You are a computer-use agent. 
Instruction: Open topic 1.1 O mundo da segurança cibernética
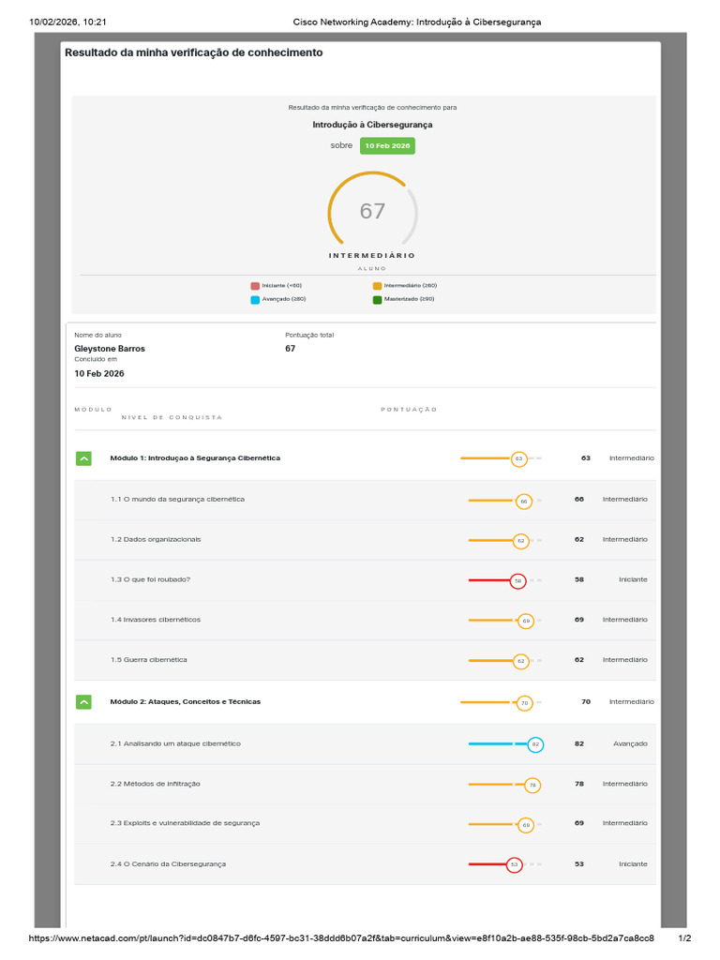tap(177, 500)
